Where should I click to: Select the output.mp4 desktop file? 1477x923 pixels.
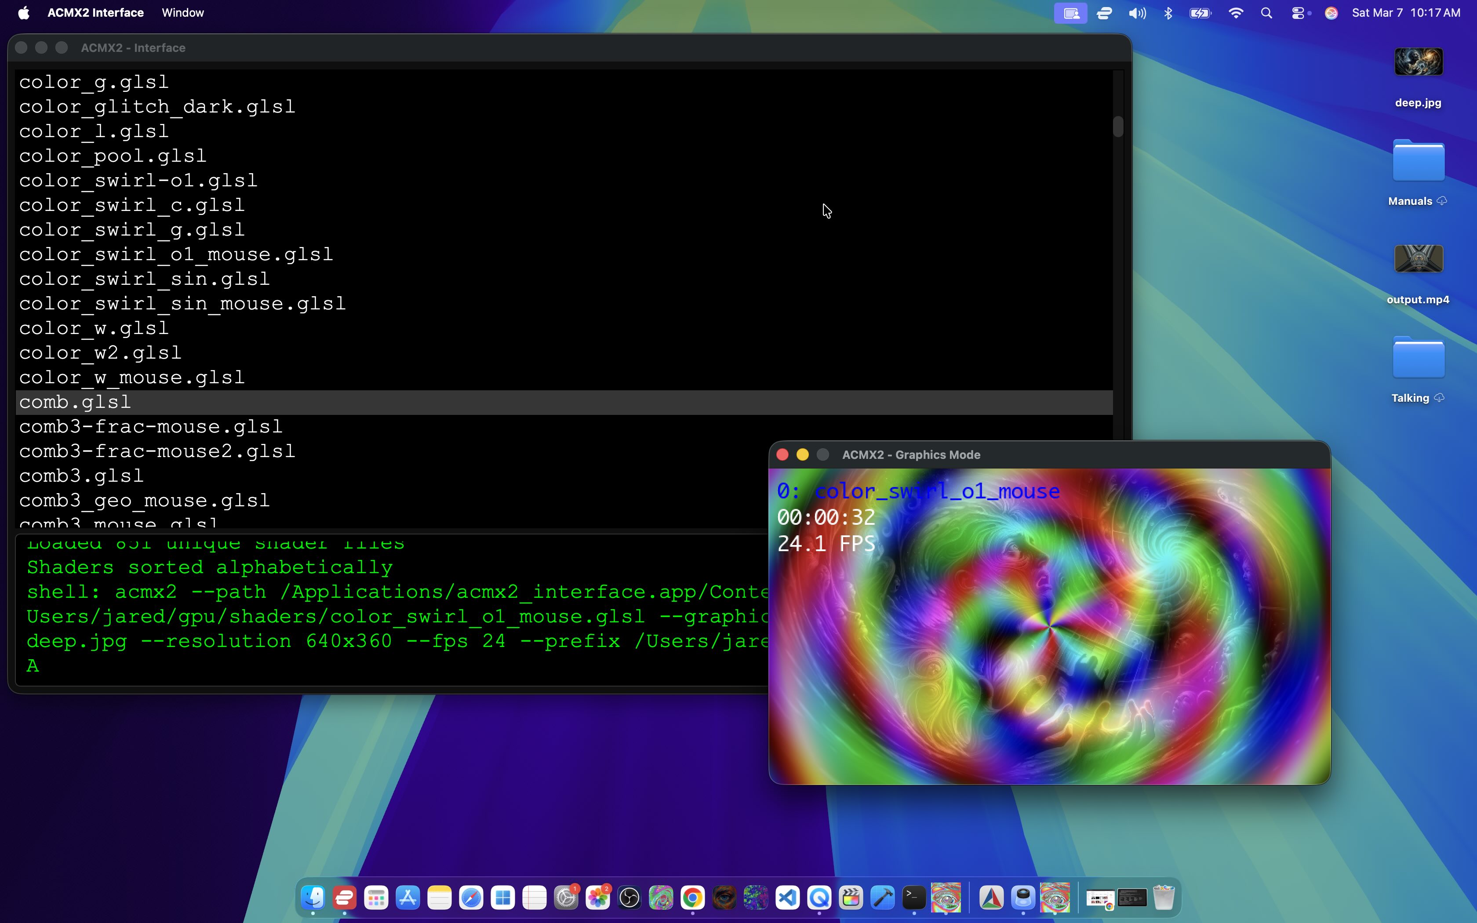(x=1419, y=274)
